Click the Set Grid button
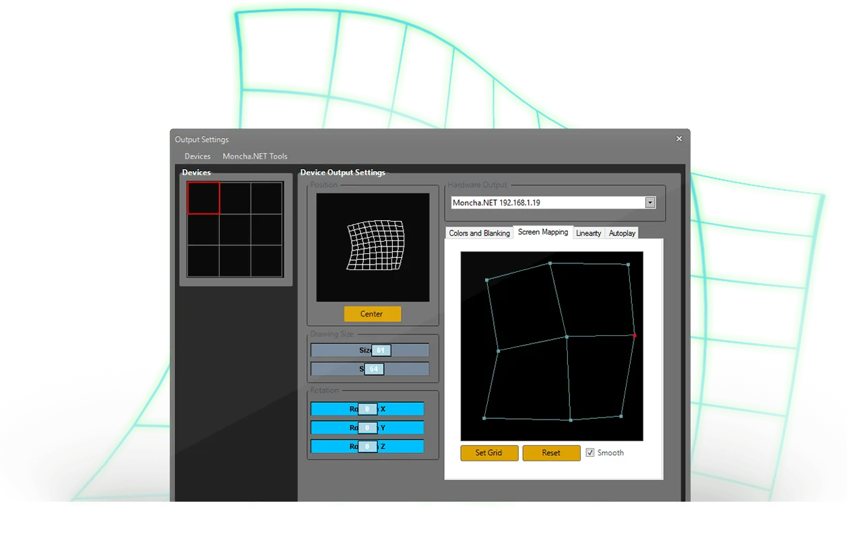 [489, 453]
